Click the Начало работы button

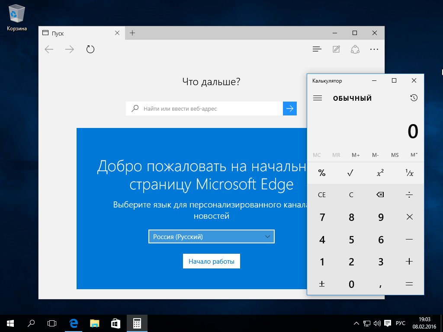212,262
